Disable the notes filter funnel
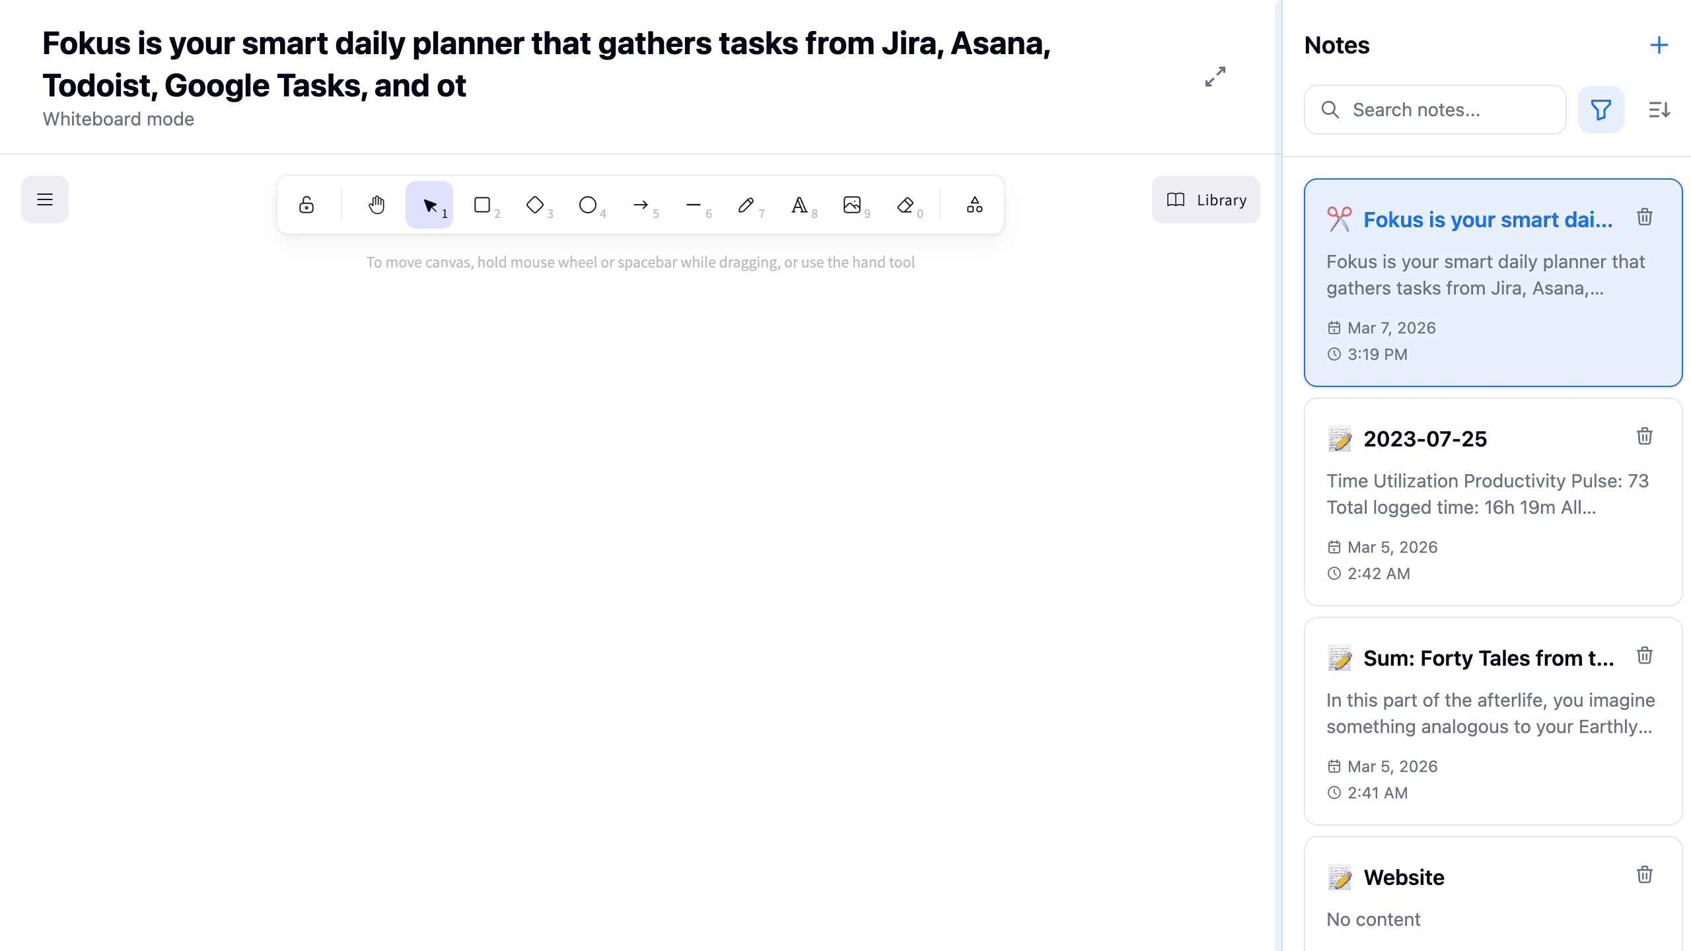This screenshot has height=951, width=1691. 1601,110
